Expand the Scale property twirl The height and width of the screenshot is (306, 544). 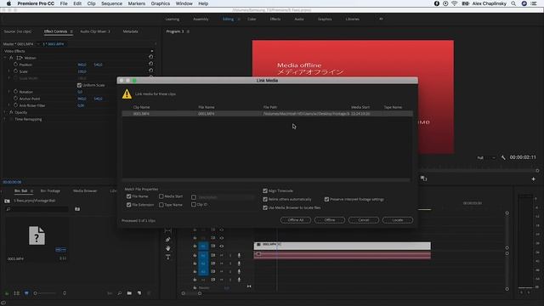9,71
